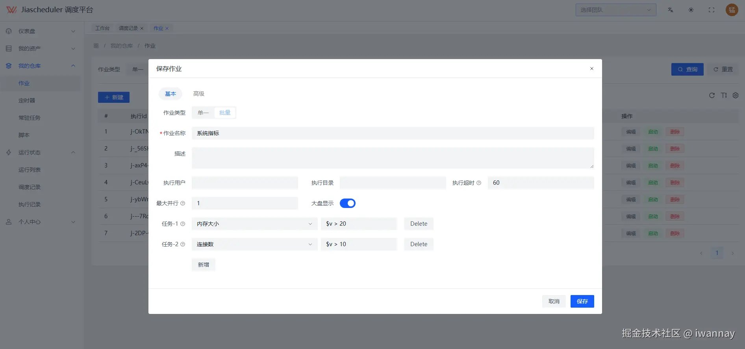The image size is (745, 349).
Task: Toggle the light/dark theme icon
Action: click(x=691, y=10)
